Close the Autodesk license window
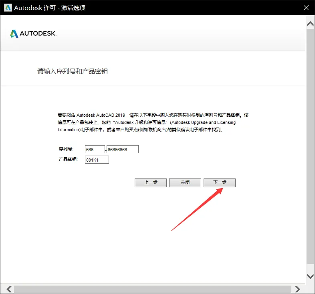Viewport: 315px width, 294px height. [306, 8]
